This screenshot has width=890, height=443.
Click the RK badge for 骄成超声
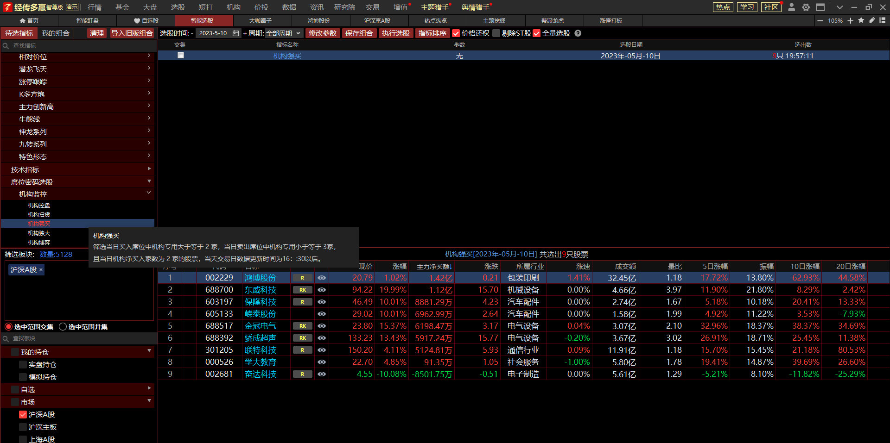coord(303,338)
